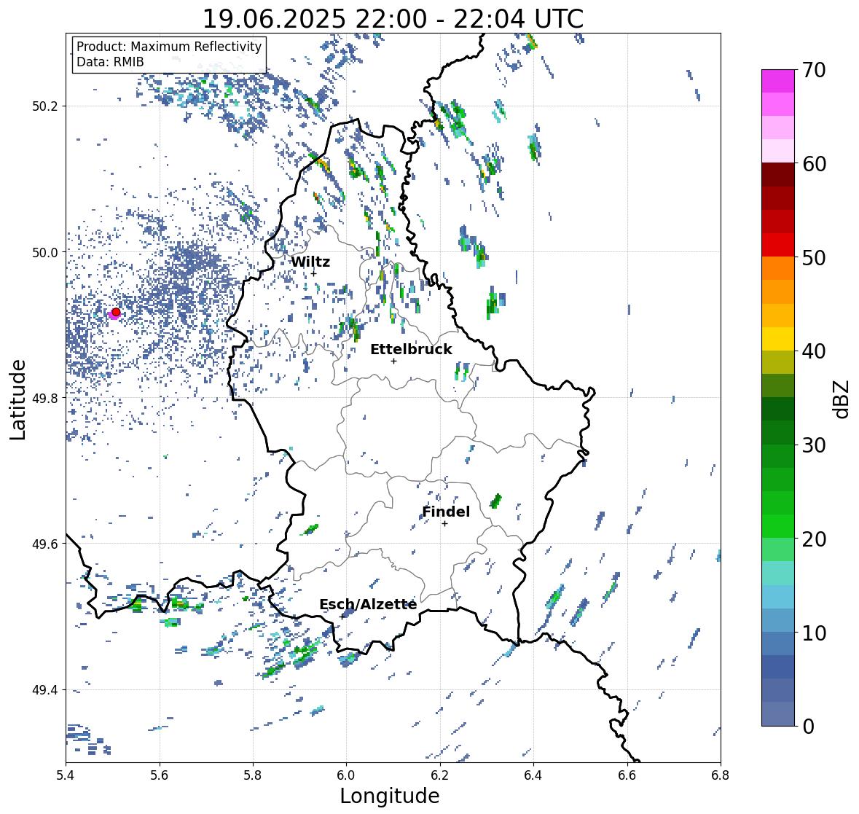Click the "Data: RMIB" label

(x=110, y=62)
